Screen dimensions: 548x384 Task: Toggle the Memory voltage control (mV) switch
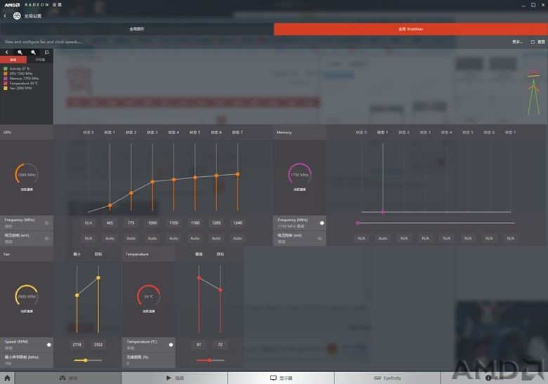[320, 239]
